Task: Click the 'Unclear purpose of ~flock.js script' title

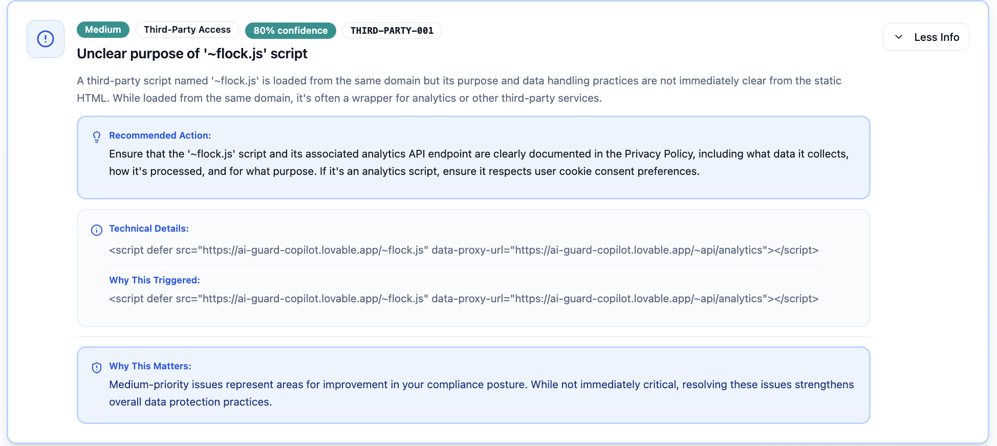Action: coord(192,54)
